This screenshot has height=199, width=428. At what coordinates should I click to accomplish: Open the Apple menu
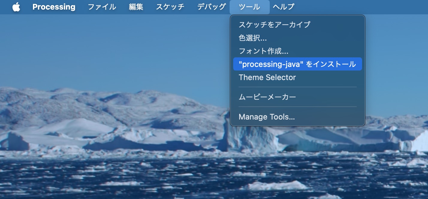pos(16,7)
